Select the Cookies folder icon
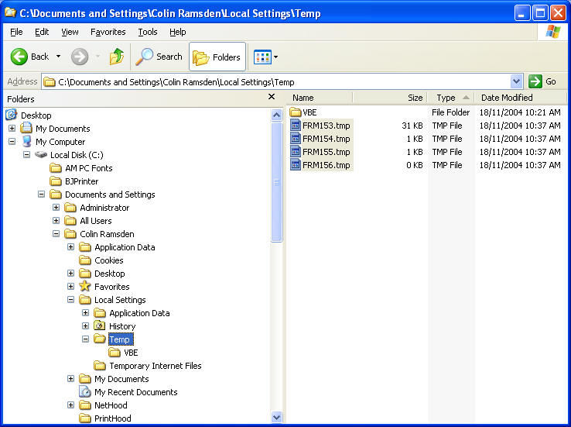The width and height of the screenshot is (571, 427). (x=85, y=260)
